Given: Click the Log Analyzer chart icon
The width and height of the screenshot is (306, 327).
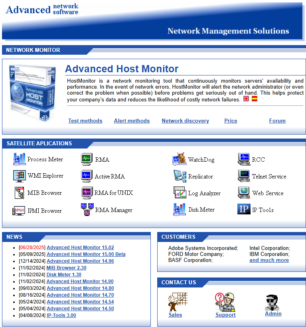Looking at the screenshot, I should [x=180, y=192].
